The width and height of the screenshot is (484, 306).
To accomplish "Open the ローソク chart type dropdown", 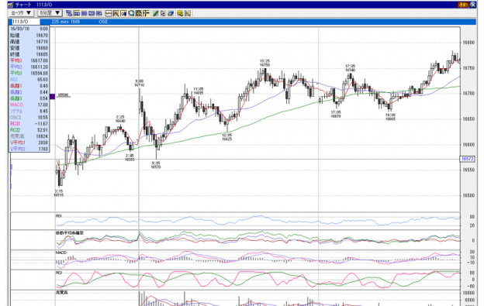I will coord(21,13).
